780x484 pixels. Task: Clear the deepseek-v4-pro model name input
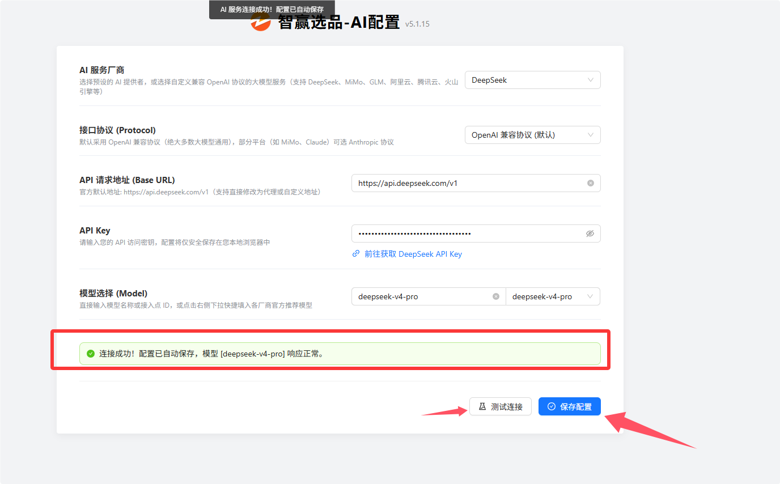point(496,296)
